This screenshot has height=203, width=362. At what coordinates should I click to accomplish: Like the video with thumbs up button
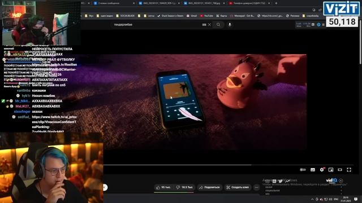(x=163, y=187)
